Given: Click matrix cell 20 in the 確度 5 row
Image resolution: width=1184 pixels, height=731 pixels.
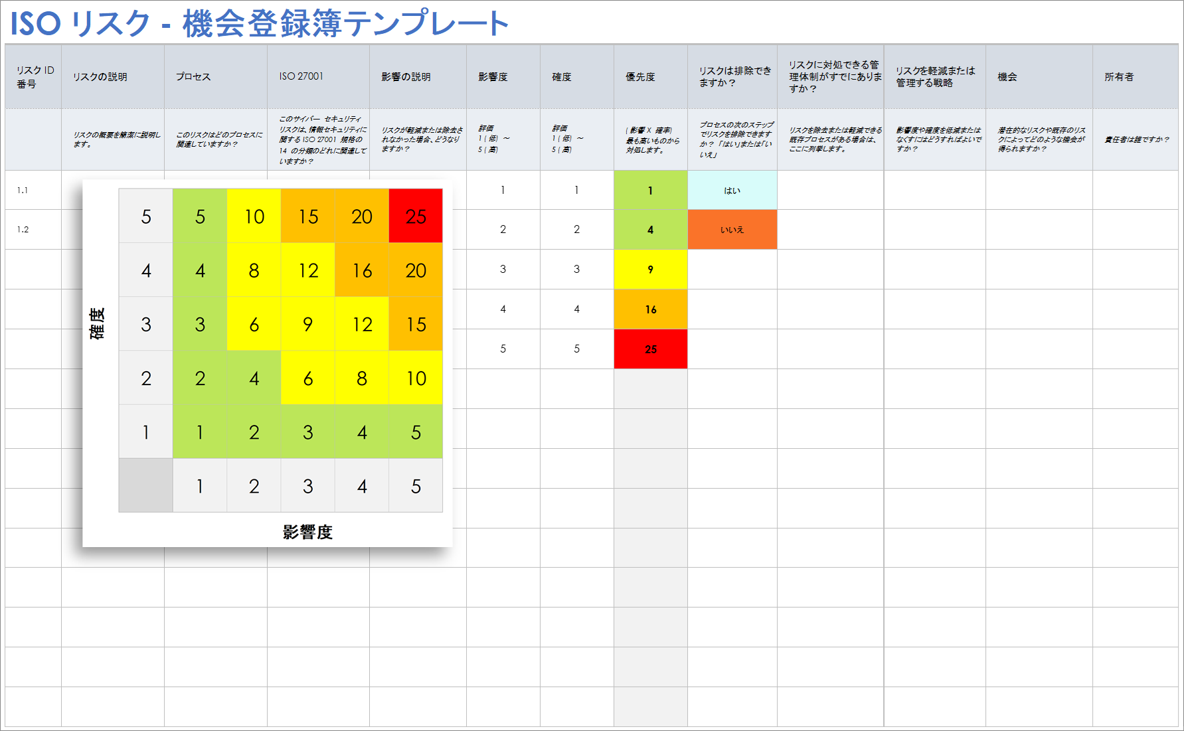Looking at the screenshot, I should 362,216.
